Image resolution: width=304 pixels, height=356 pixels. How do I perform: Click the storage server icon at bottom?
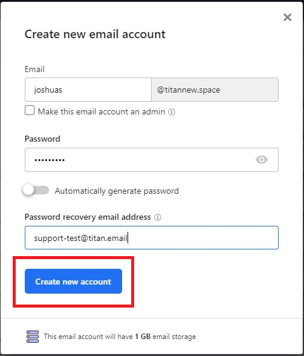pyautogui.click(x=33, y=337)
